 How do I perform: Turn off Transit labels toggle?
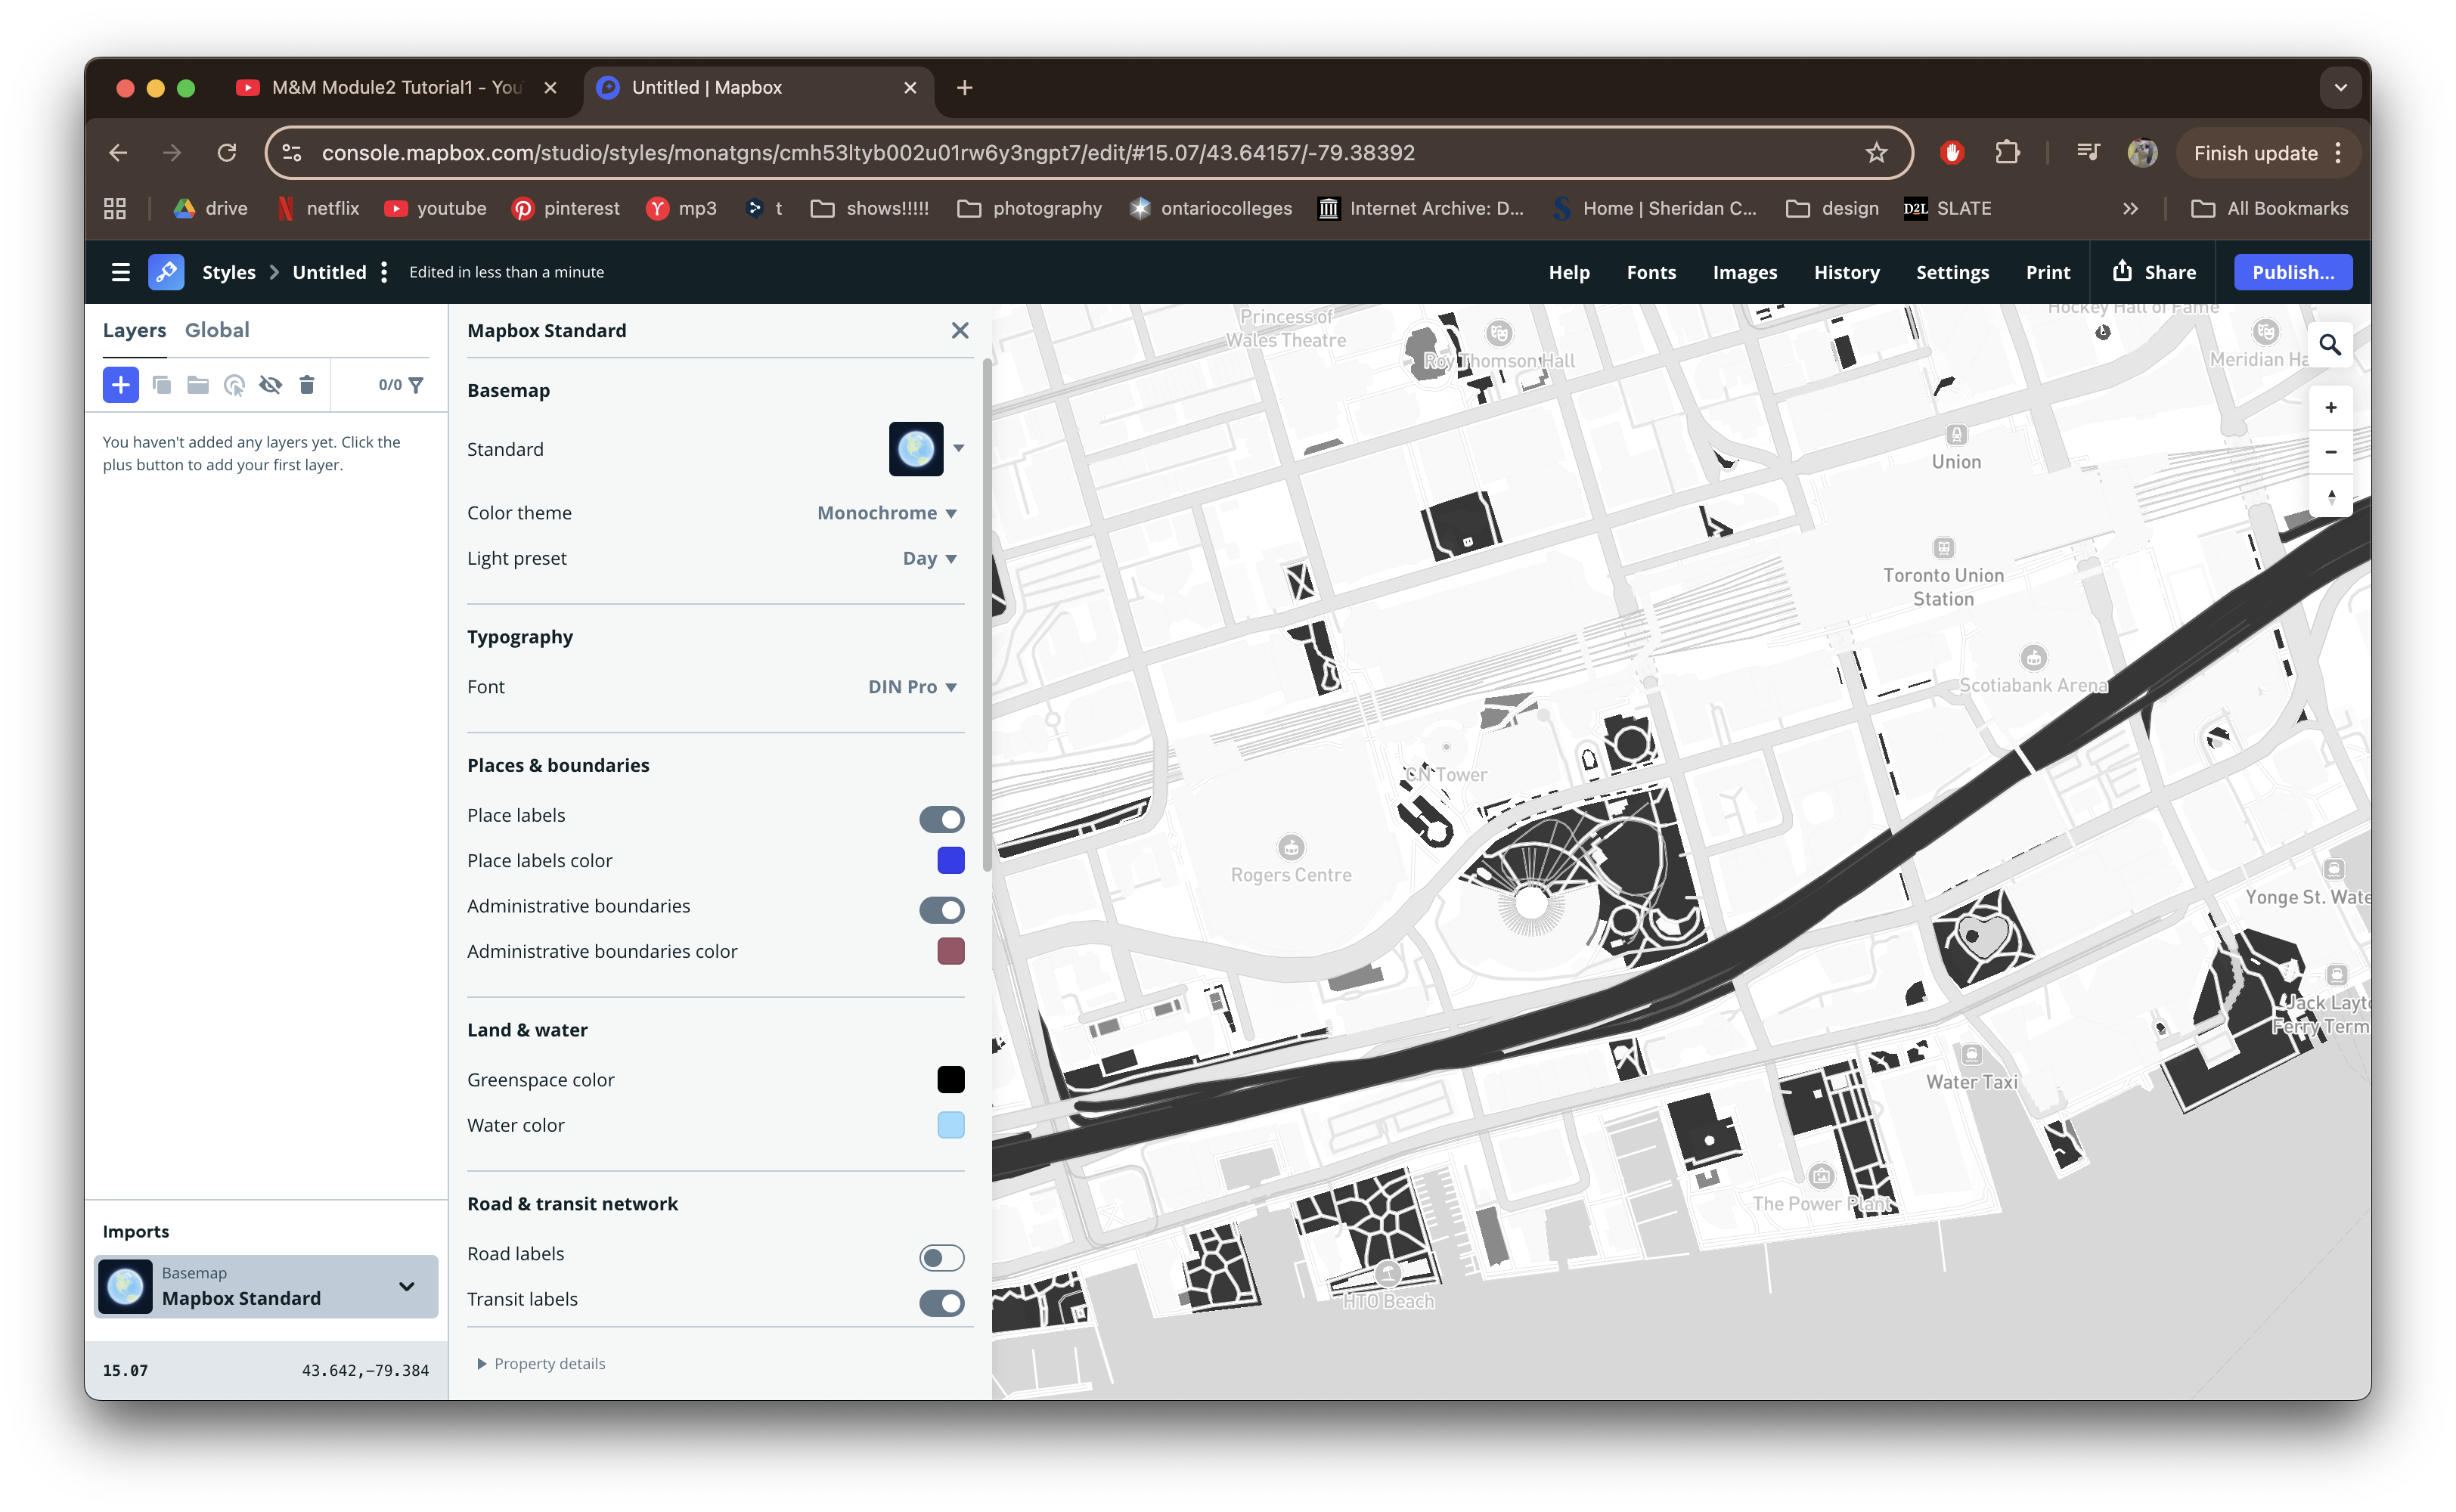pyautogui.click(x=941, y=1302)
